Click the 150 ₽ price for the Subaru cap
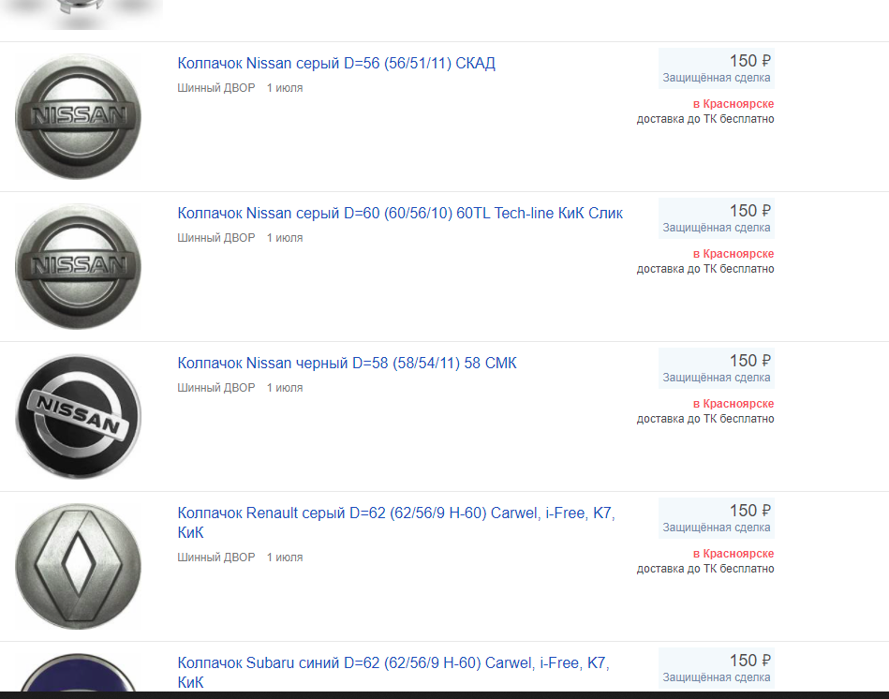 pos(749,661)
